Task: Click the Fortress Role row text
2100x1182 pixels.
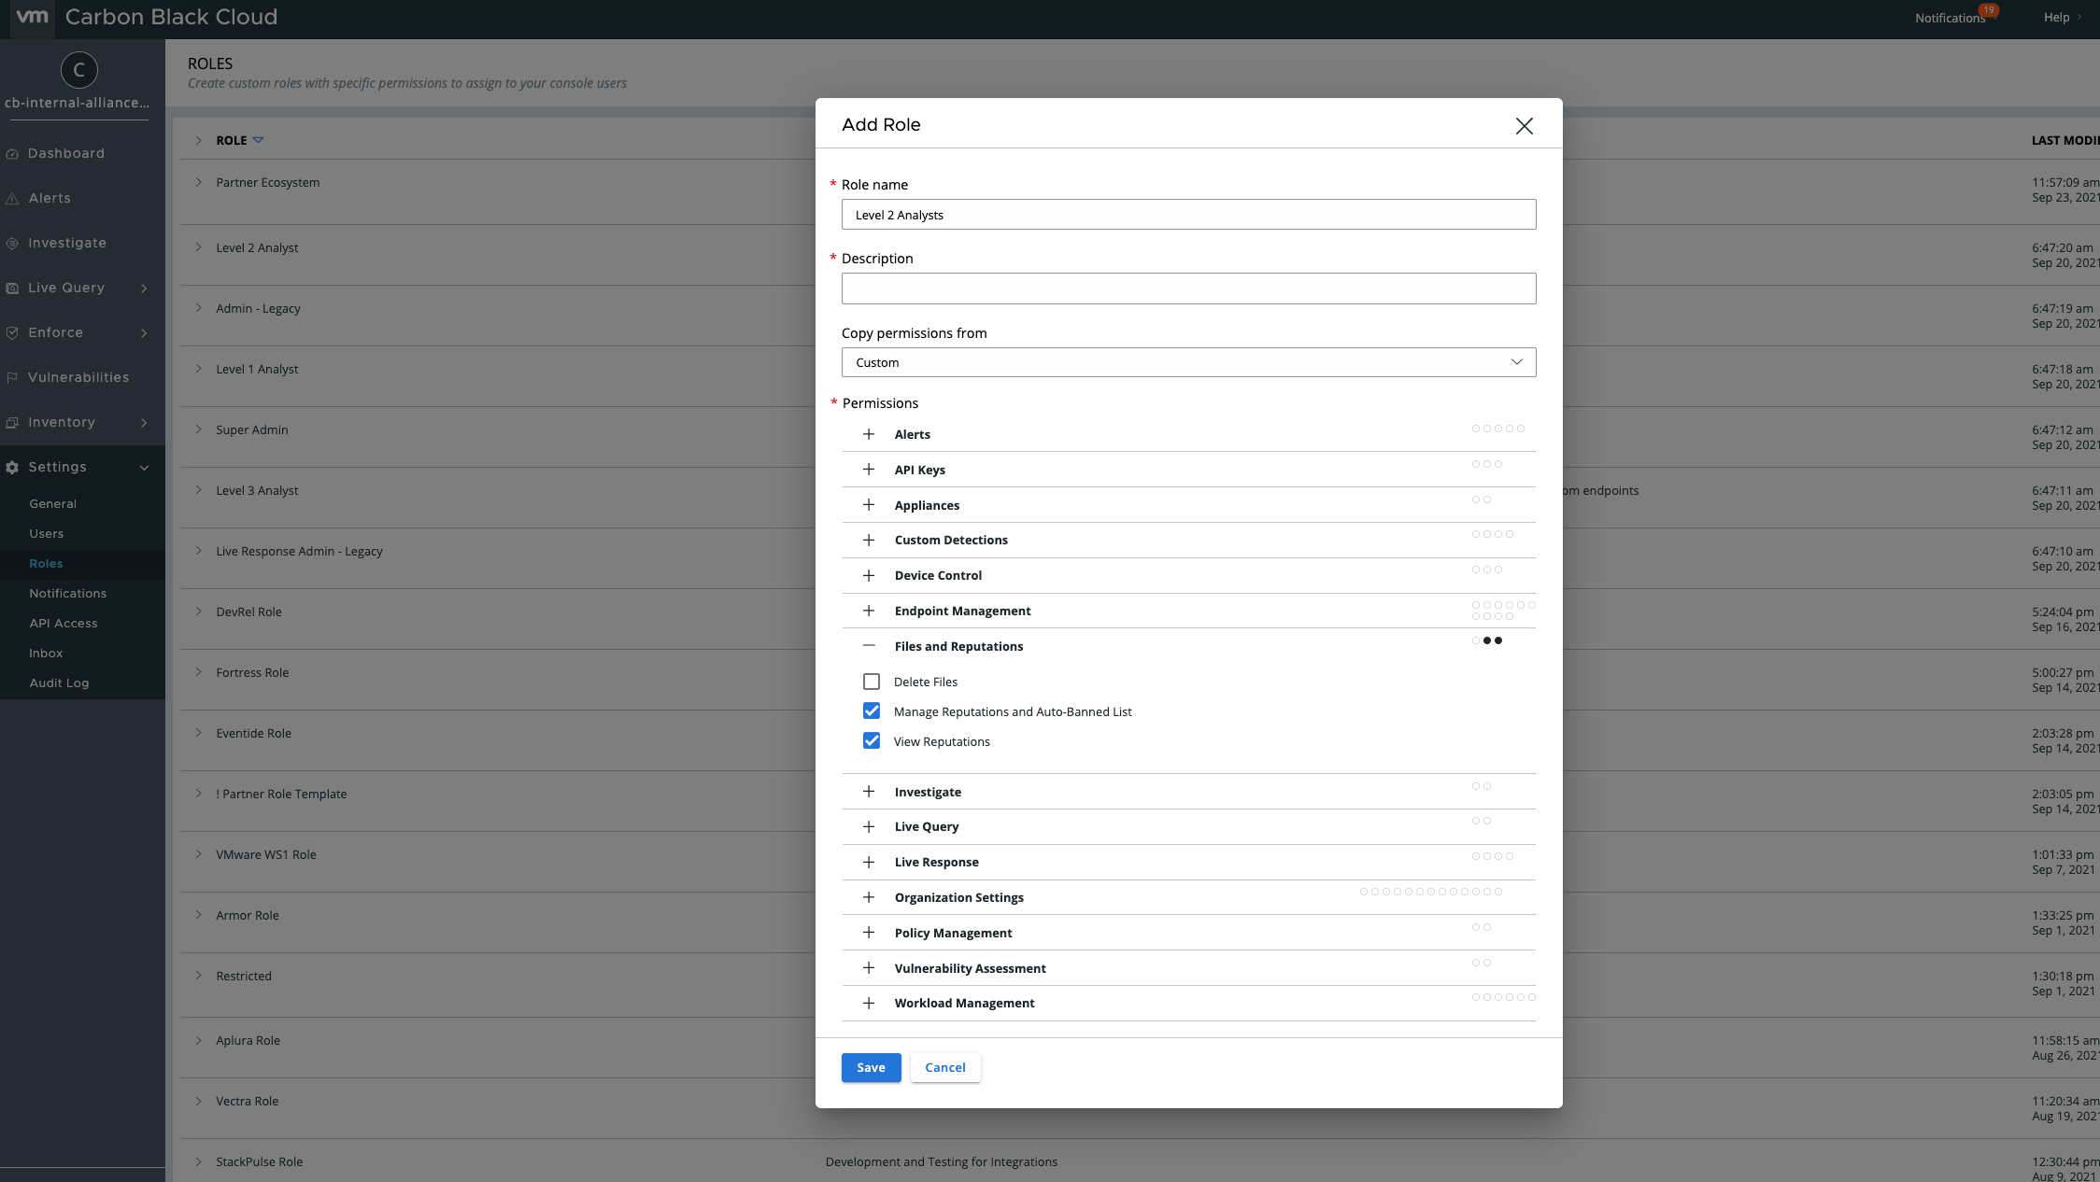Action: [252, 672]
